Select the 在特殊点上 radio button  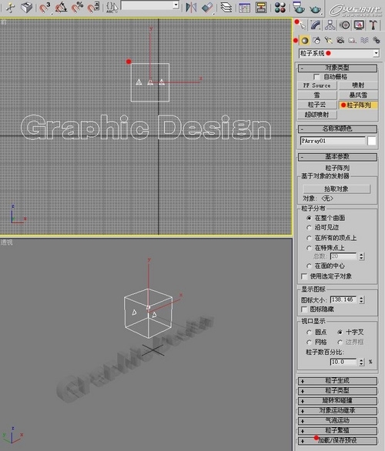tap(309, 248)
